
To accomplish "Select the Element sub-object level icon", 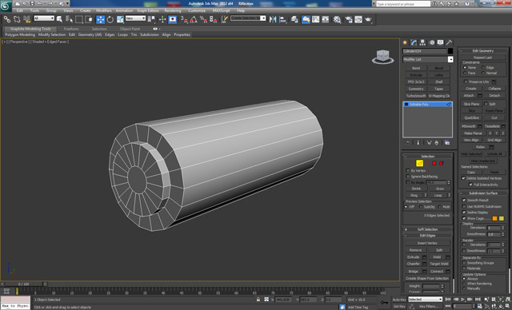I will coord(442,163).
